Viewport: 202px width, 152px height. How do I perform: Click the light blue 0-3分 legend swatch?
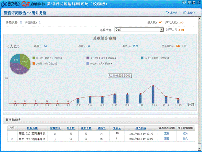coord(88,63)
